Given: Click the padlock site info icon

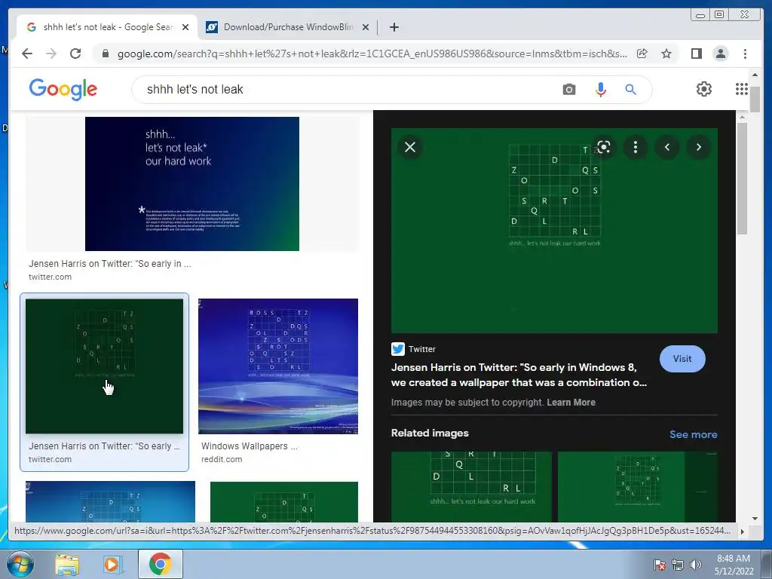Looking at the screenshot, I should [105, 54].
